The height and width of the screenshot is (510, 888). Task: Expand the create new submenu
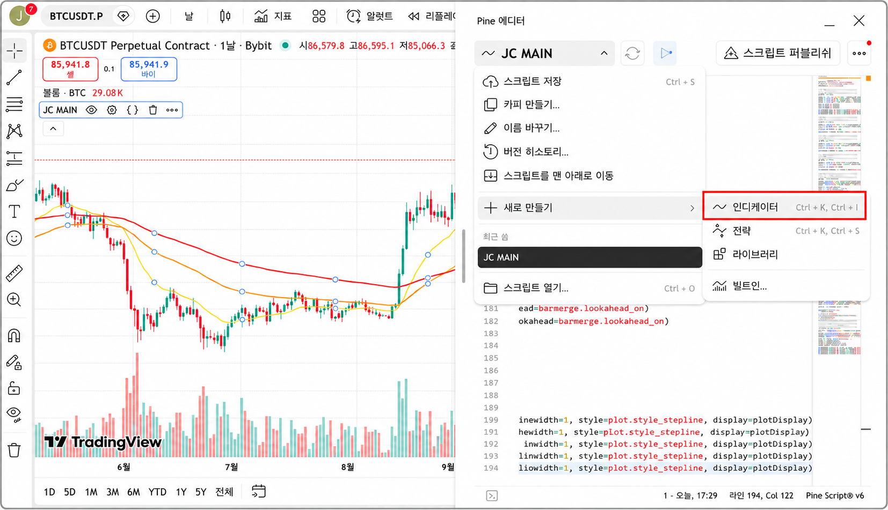(589, 208)
